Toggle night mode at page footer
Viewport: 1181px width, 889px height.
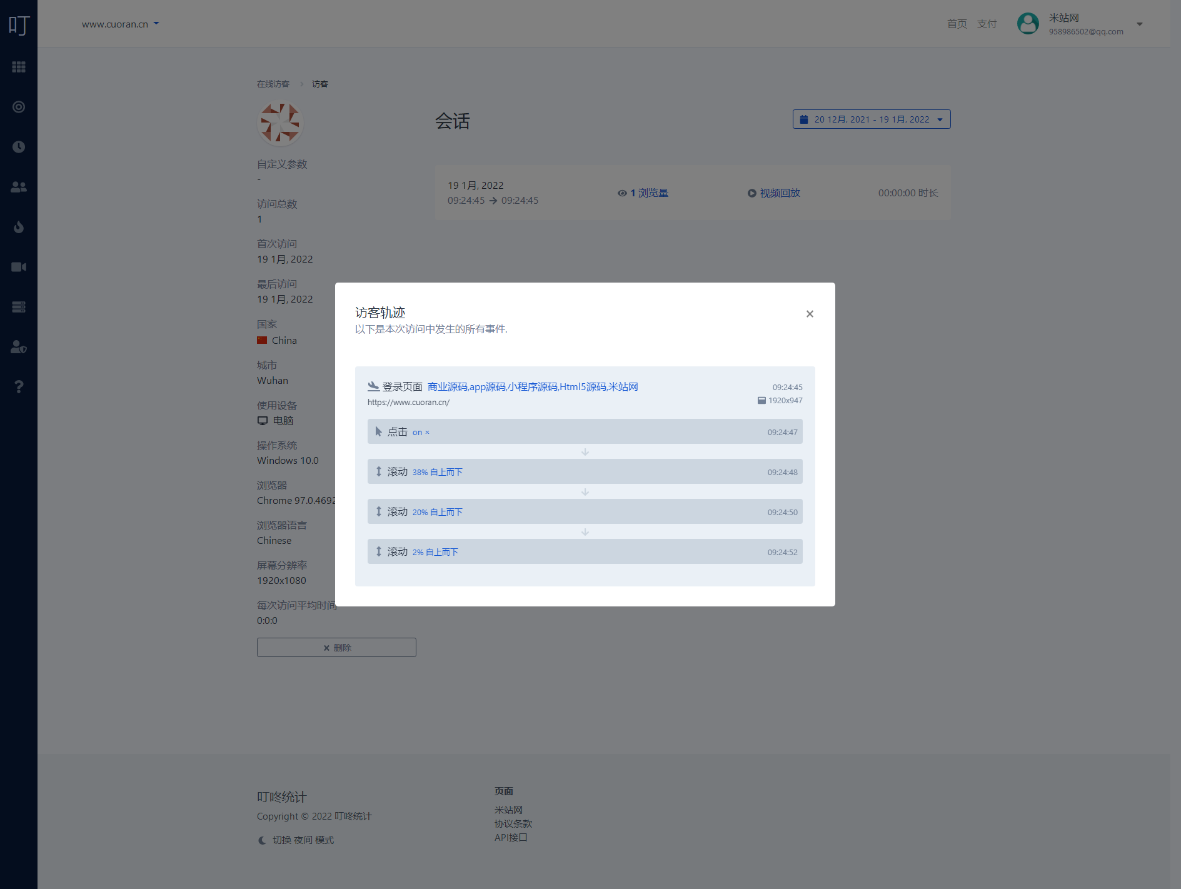pyautogui.click(x=296, y=840)
